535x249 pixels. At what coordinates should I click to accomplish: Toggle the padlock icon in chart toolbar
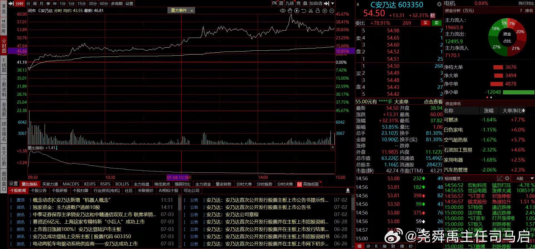click(x=318, y=11)
